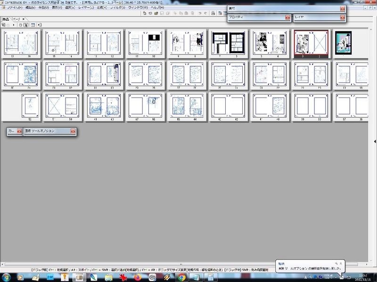Click the horizontal scrollbar left arrow
The width and height of the screenshot is (377, 282).
[x=2, y=264]
